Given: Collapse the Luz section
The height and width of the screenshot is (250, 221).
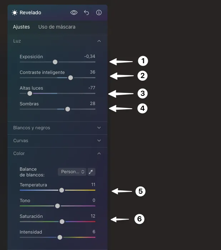Looking at the screenshot, I should point(99,41).
